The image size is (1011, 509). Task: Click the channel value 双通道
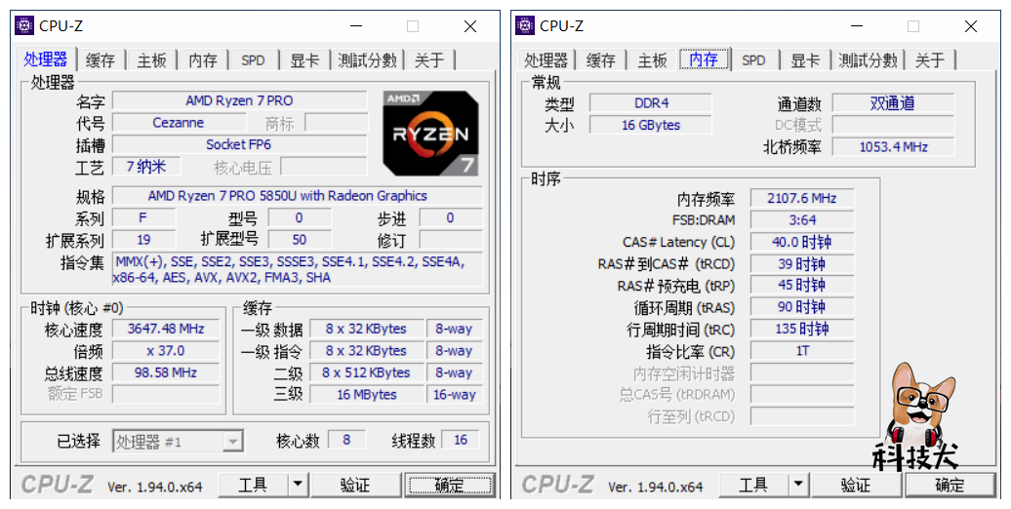[892, 103]
